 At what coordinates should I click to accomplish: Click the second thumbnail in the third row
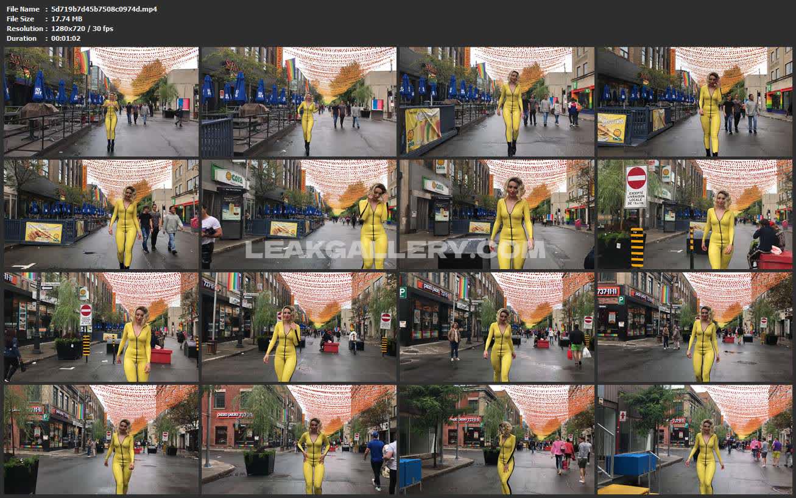click(x=298, y=327)
